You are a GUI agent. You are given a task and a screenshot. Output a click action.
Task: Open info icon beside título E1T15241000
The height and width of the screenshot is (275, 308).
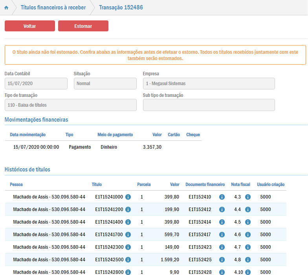128,197
